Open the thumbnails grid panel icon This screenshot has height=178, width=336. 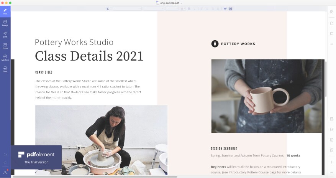coord(332,12)
